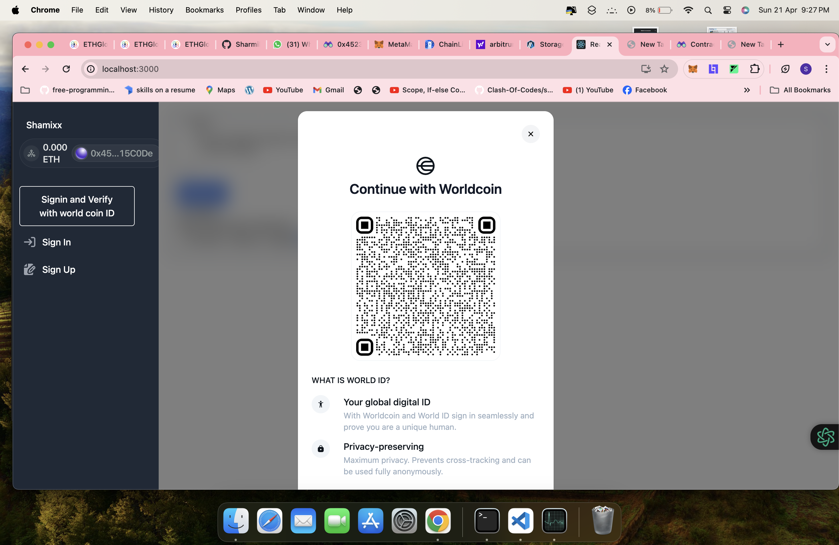Image resolution: width=839 pixels, height=545 pixels.
Task: Expand the tab search dropdown
Action: coord(827,44)
